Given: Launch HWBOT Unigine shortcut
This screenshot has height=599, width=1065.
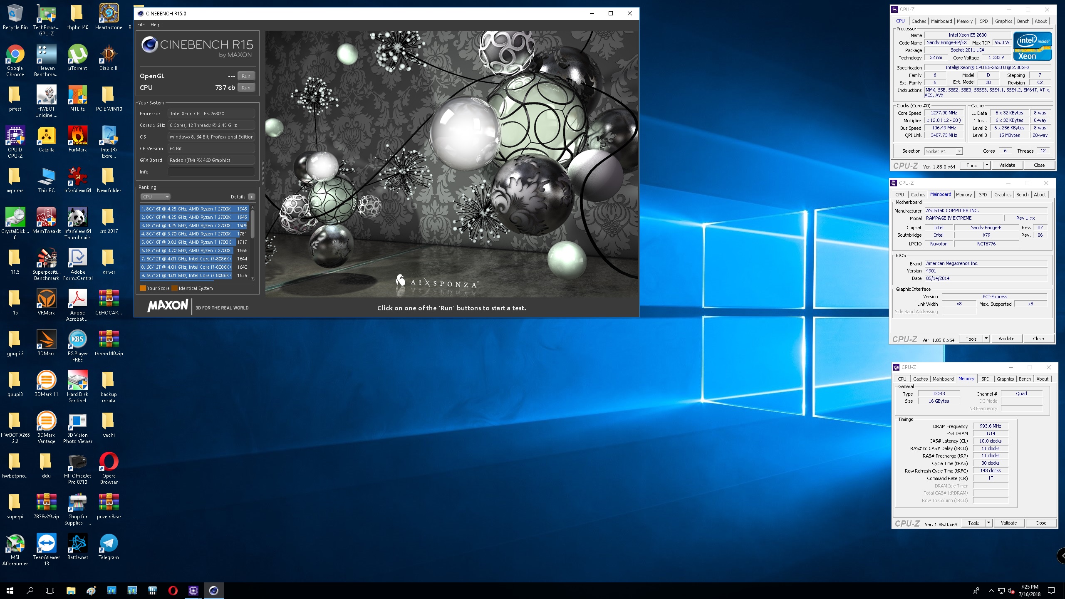Looking at the screenshot, I should pyautogui.click(x=46, y=101).
